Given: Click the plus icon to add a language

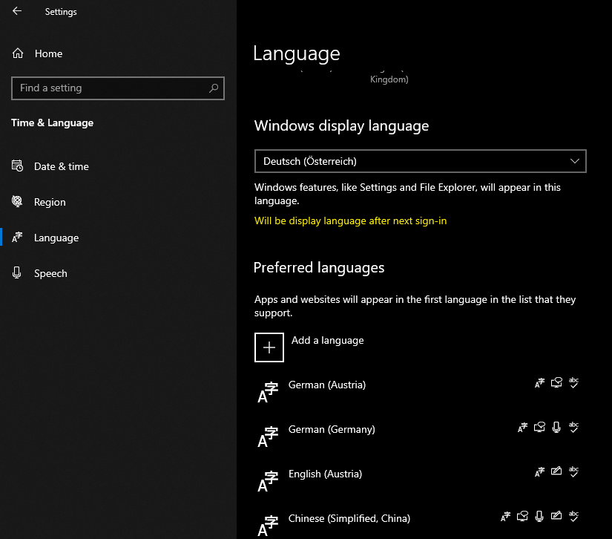Looking at the screenshot, I should point(269,347).
